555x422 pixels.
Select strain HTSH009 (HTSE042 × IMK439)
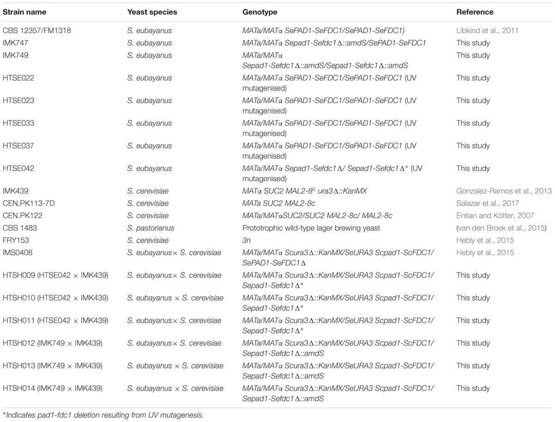click(55, 275)
